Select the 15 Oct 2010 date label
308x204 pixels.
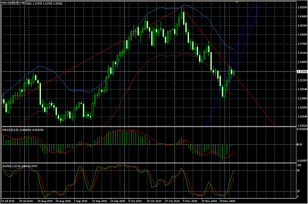pos(154,201)
